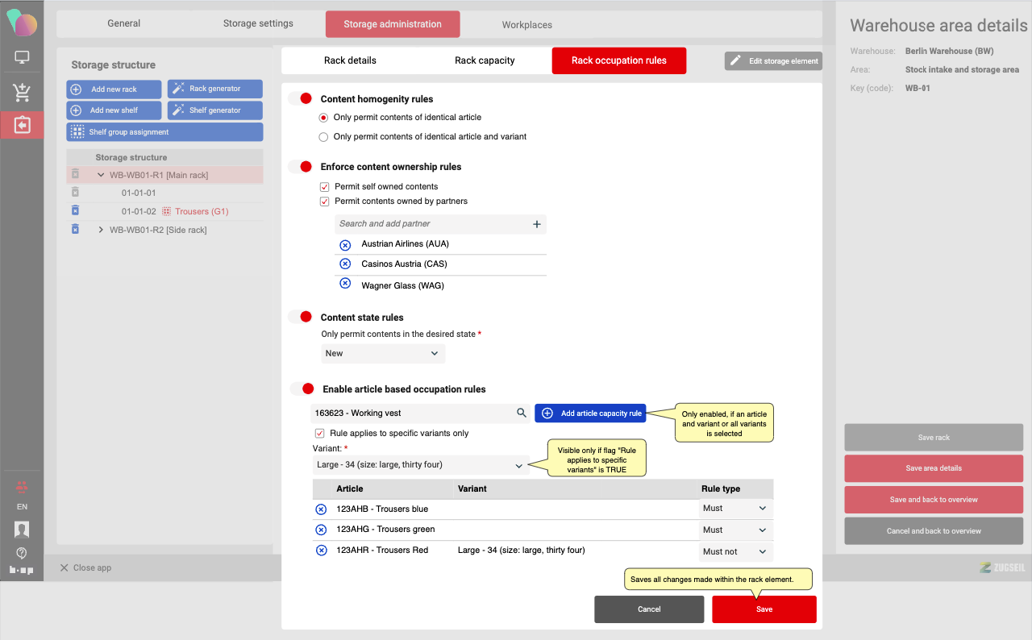
Task: Switch to the Rack capacity tab
Action: tap(485, 60)
